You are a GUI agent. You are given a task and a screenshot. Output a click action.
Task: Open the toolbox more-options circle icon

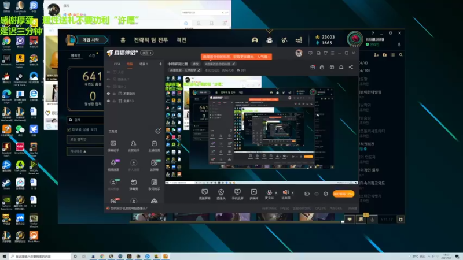(x=158, y=131)
